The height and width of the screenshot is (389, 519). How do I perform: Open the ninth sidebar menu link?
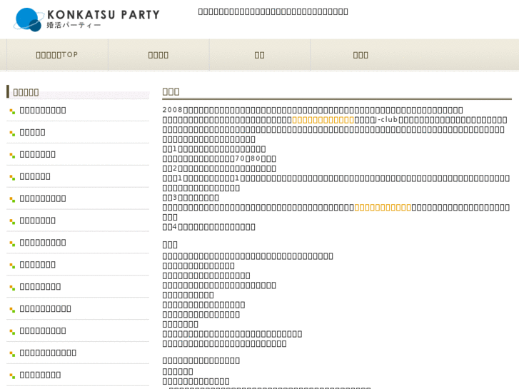click(40, 287)
